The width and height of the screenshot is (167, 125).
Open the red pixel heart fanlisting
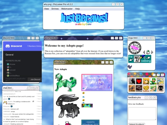pos(139,81)
